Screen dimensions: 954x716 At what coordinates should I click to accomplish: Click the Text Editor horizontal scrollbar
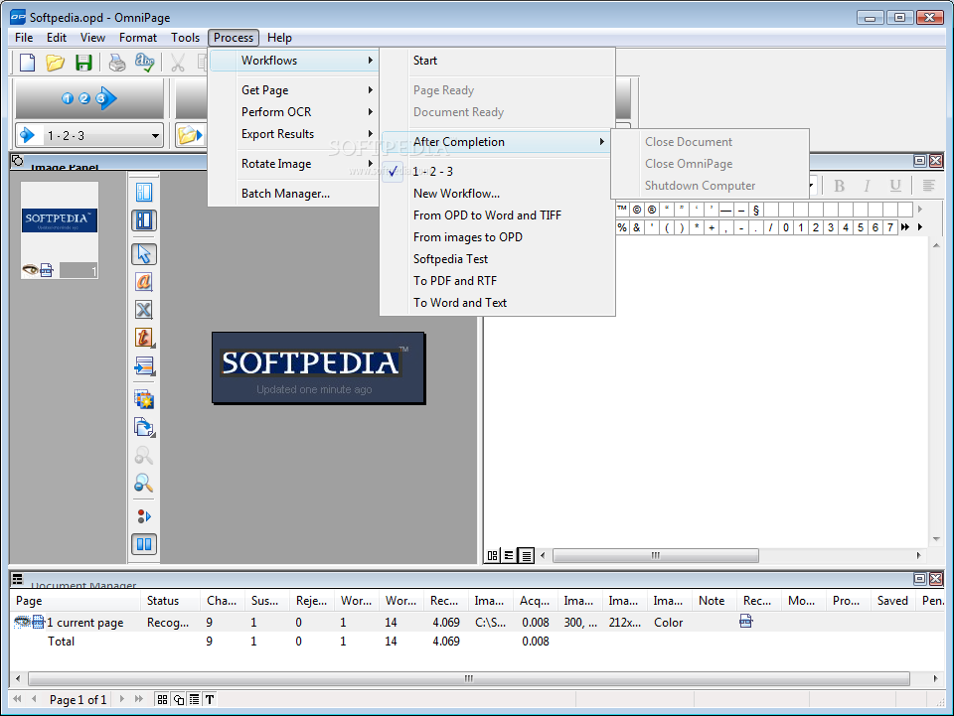(655, 555)
